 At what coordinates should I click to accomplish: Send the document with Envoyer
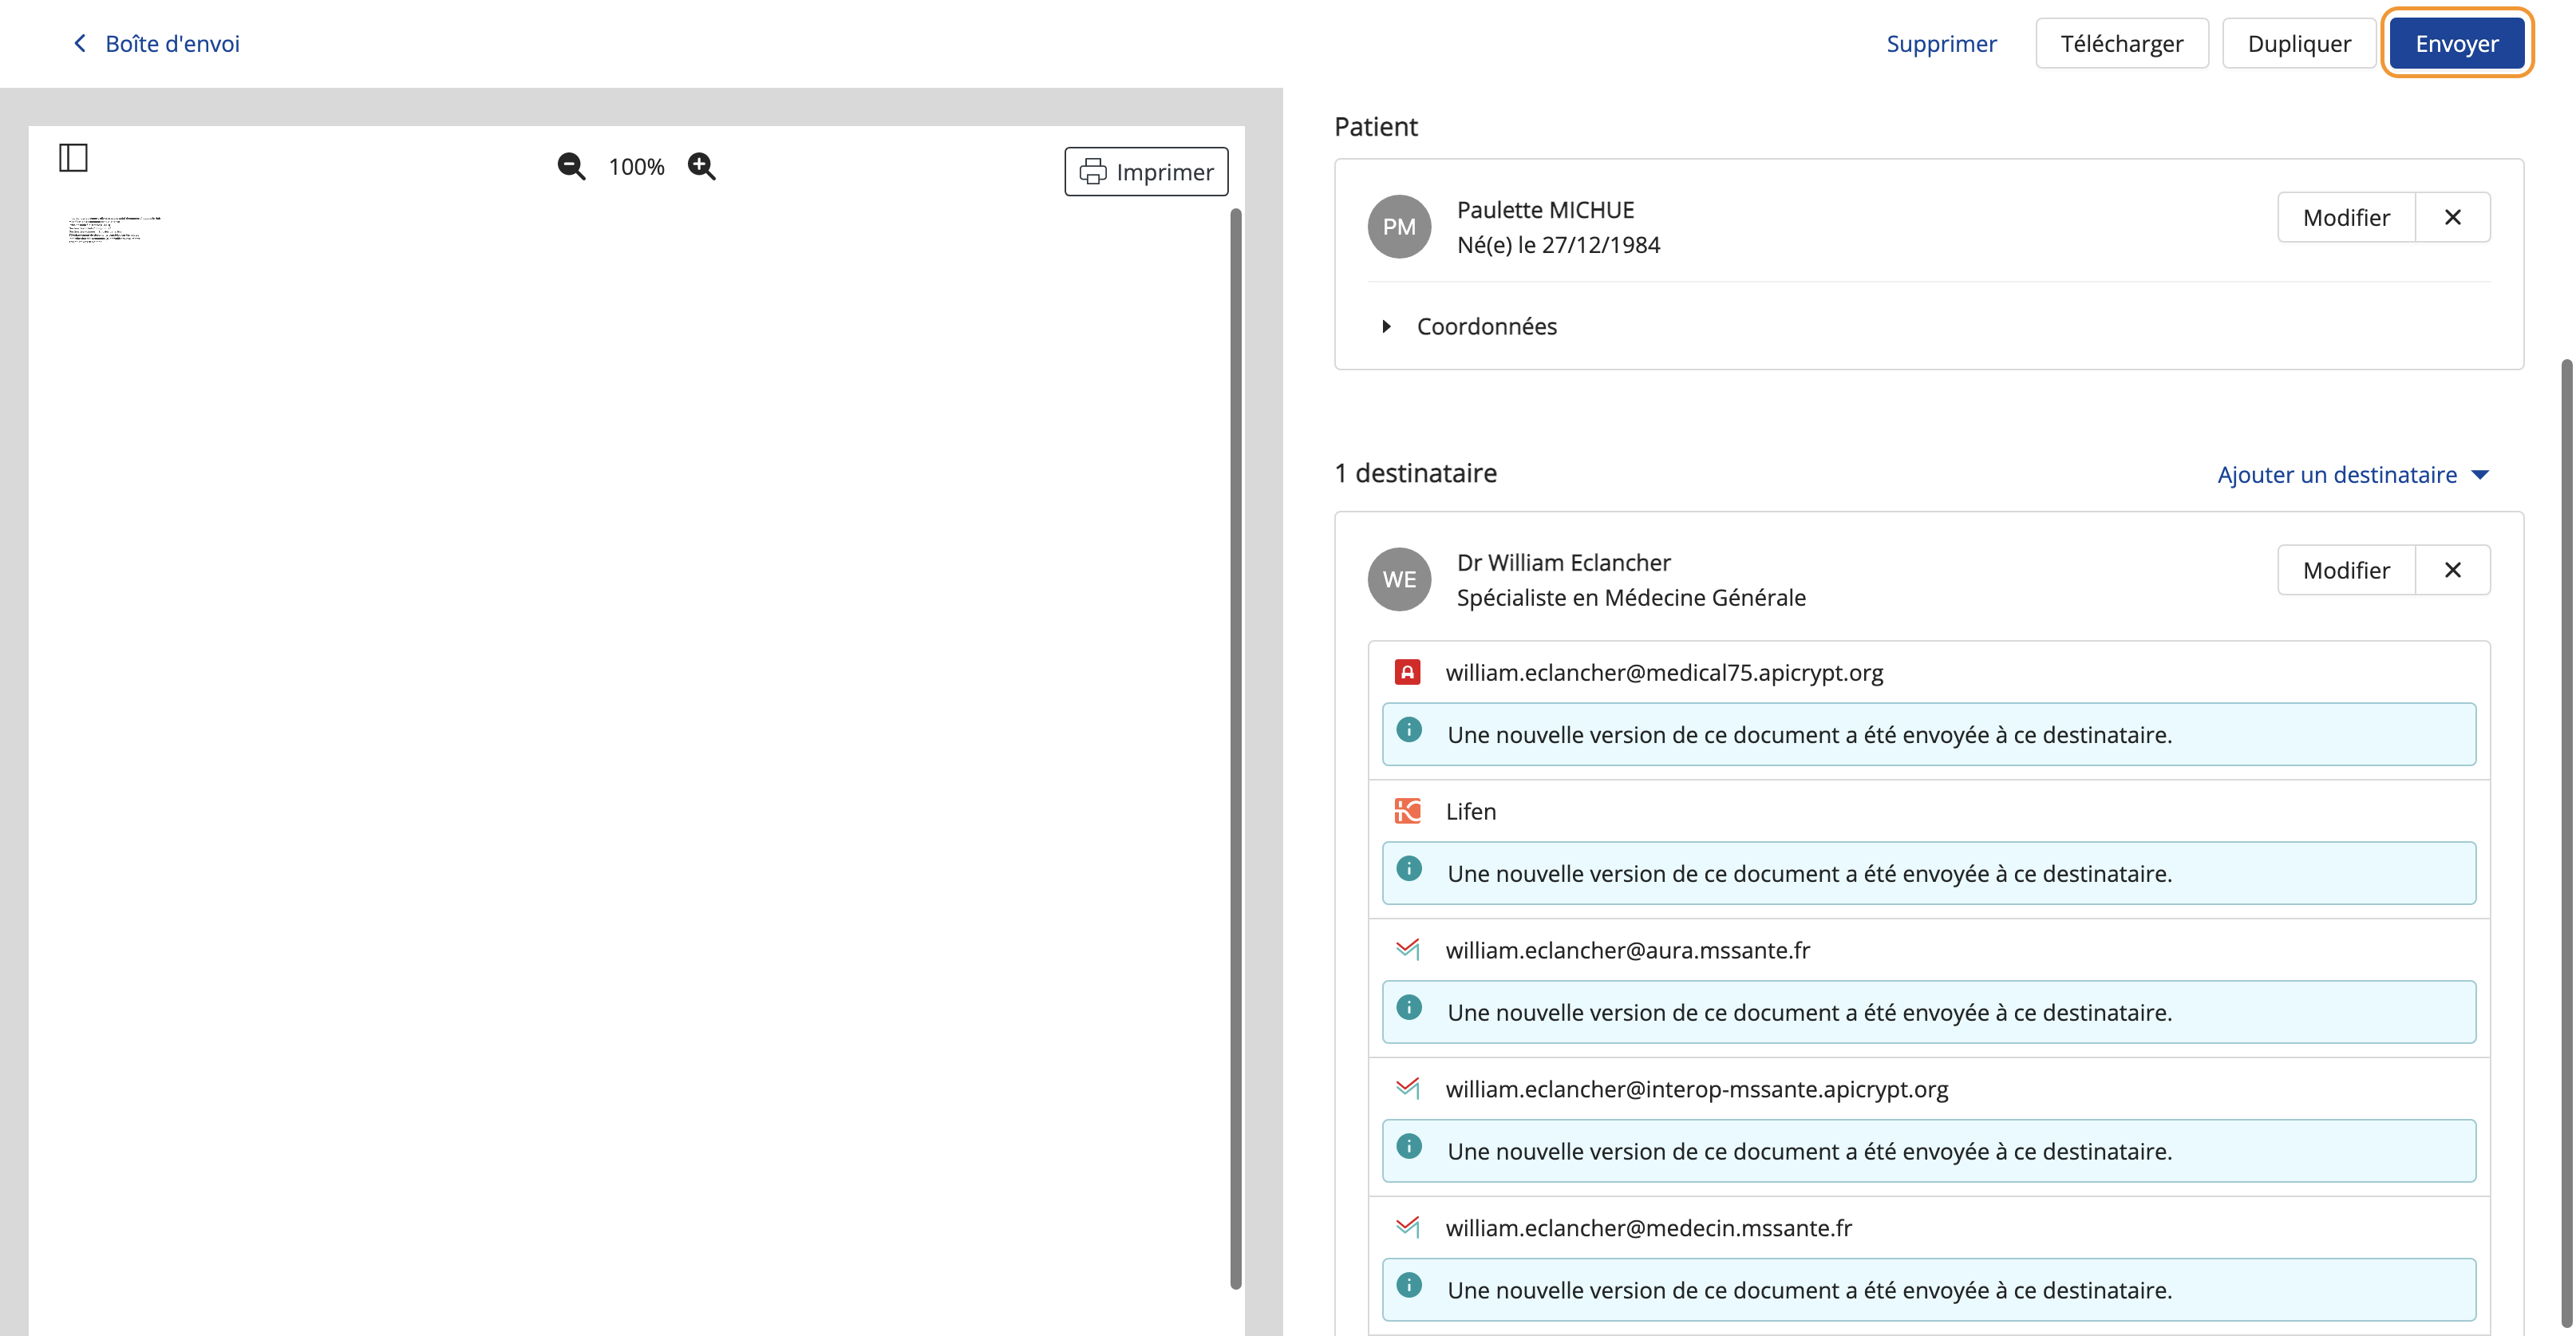2456,43
